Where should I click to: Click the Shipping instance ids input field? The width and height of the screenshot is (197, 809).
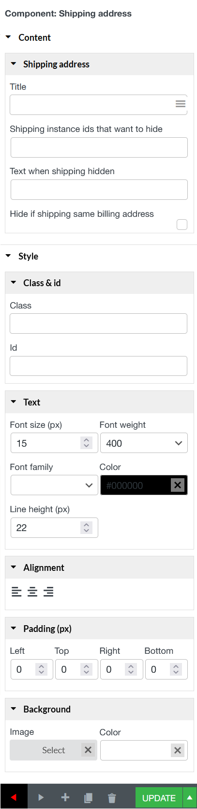pyautogui.click(x=99, y=147)
